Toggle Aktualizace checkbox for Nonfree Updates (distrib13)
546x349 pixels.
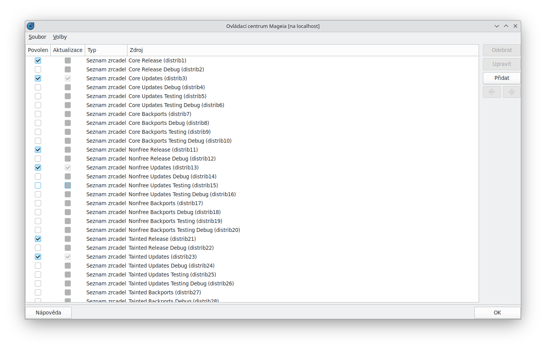tap(68, 168)
